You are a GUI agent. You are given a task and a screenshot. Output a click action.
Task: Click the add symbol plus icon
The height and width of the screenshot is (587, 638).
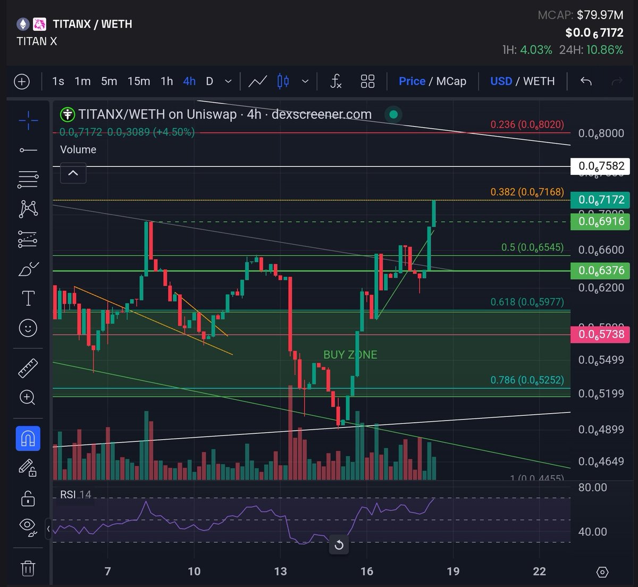click(x=21, y=81)
